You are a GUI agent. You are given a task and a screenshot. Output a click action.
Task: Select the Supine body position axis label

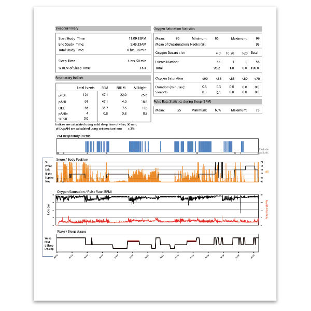pos(49,178)
